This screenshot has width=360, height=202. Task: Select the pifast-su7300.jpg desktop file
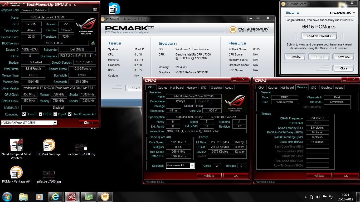[49, 177]
